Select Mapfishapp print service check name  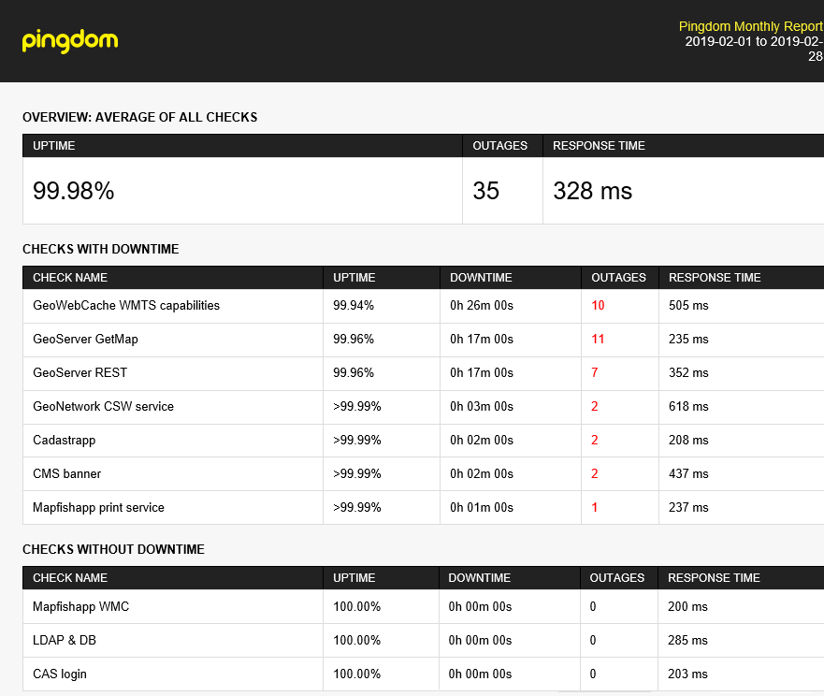(98, 507)
